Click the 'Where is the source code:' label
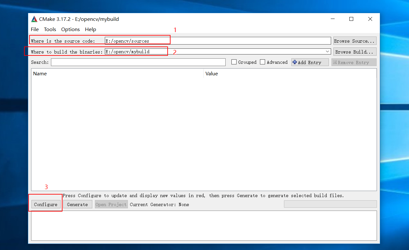 (x=63, y=41)
